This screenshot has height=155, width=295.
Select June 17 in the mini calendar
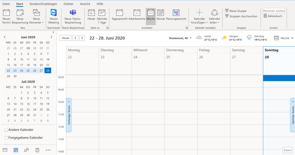pyautogui.click(x=22, y=65)
